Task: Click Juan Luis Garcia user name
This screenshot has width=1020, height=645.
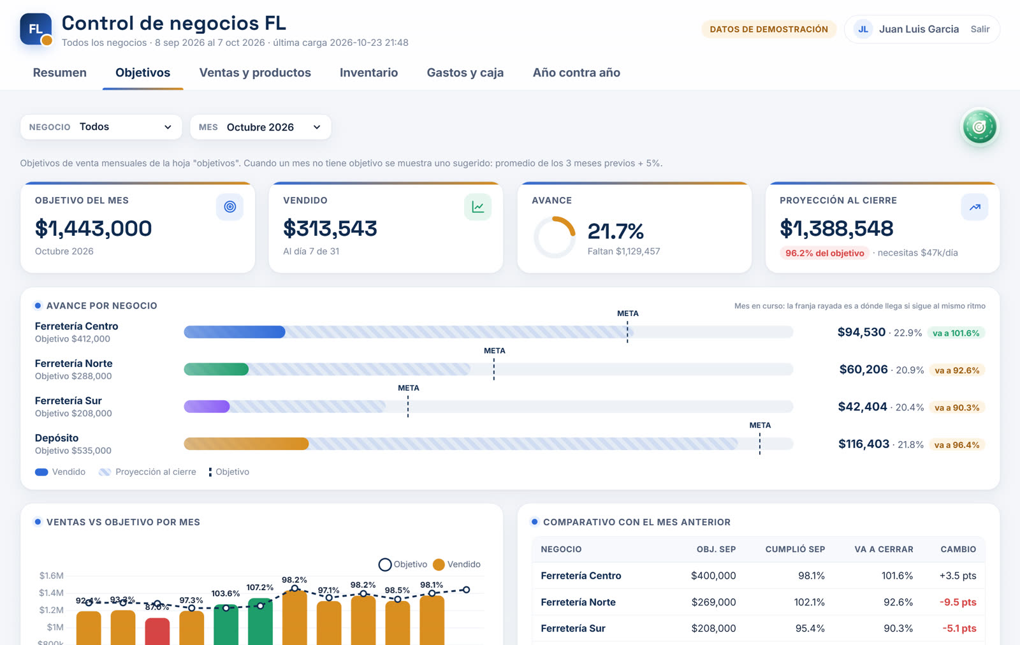Action: 919,29
